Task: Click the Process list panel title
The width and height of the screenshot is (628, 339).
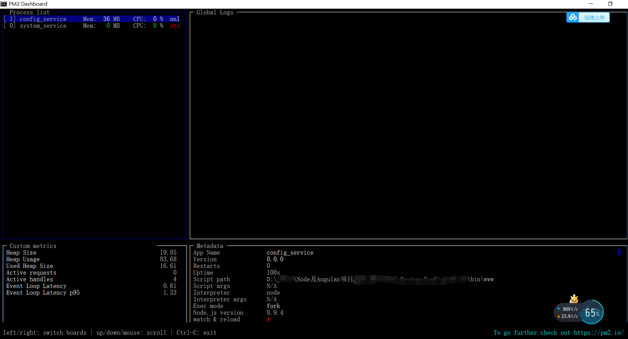Action: pyautogui.click(x=29, y=12)
